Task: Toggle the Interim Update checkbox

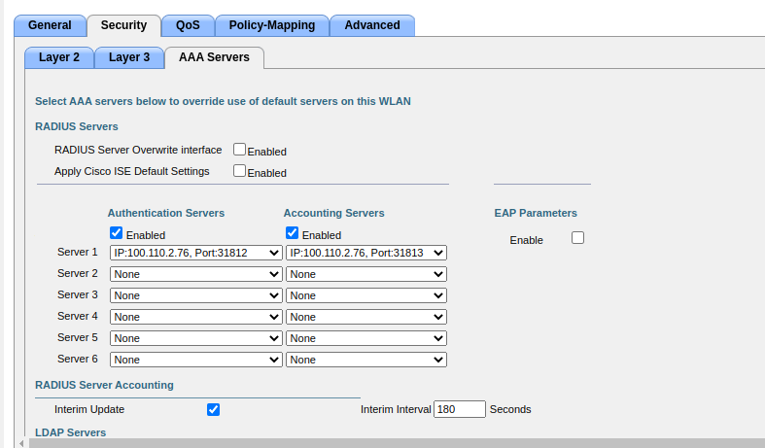Action: click(x=214, y=409)
